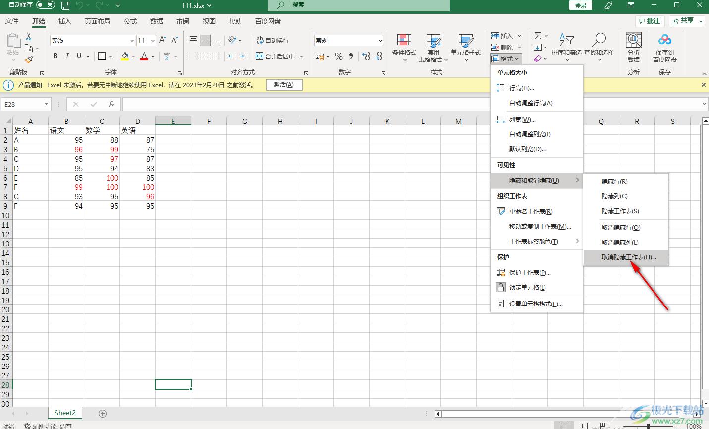Expand the Name Box dropdown arrow
This screenshot has width=709, height=429.
coord(46,104)
